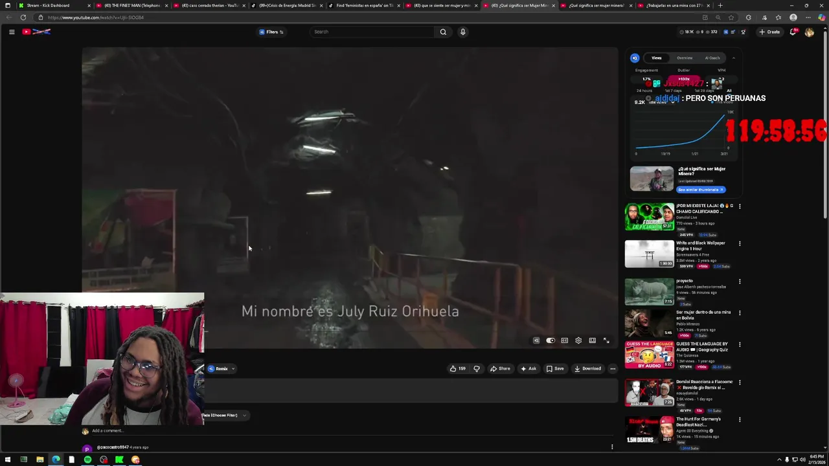829x466 pixels.
Task: Collapse the stats panel with the chevron
Action: [x=733, y=58]
